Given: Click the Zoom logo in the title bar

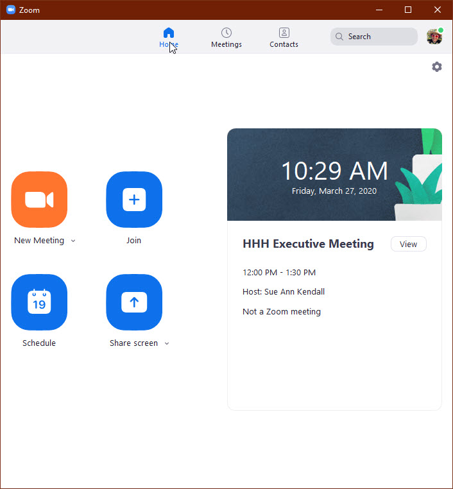Looking at the screenshot, I should coord(11,10).
